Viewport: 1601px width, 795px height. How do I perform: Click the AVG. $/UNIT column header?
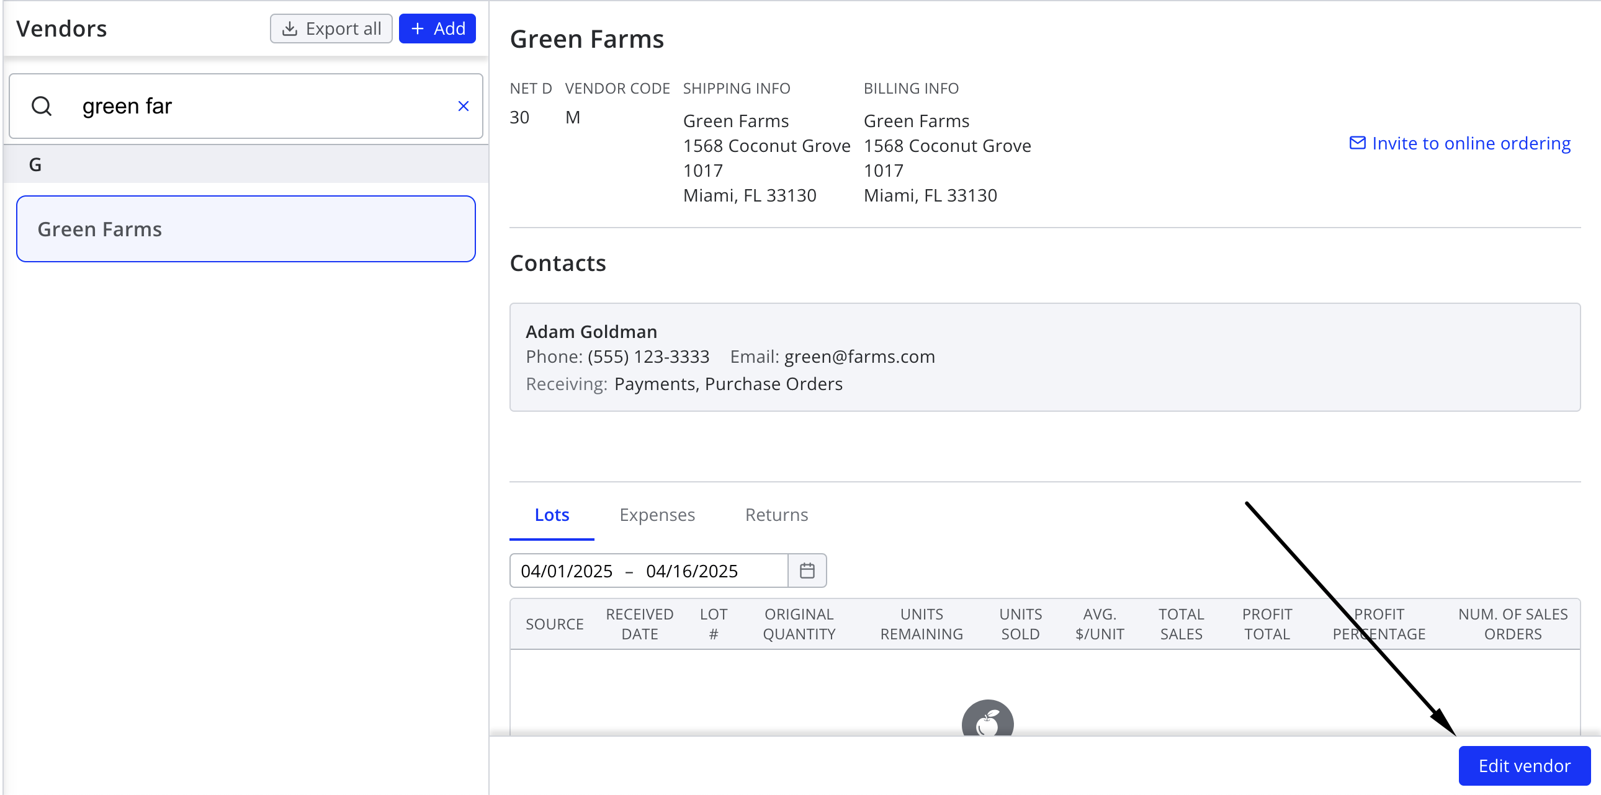pos(1100,624)
